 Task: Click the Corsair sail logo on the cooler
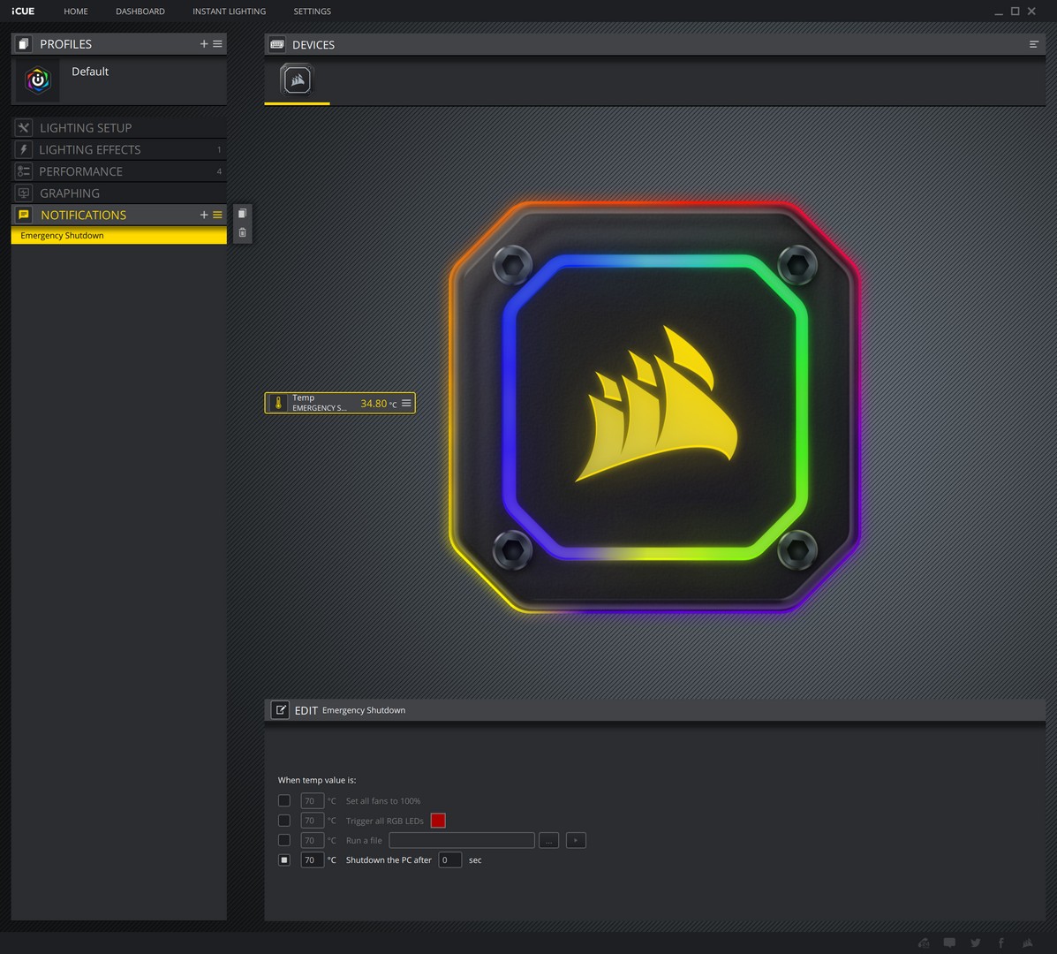click(x=657, y=405)
